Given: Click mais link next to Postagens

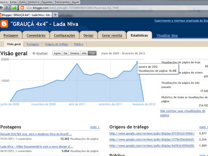Looking at the screenshot, I should coord(95,127).
